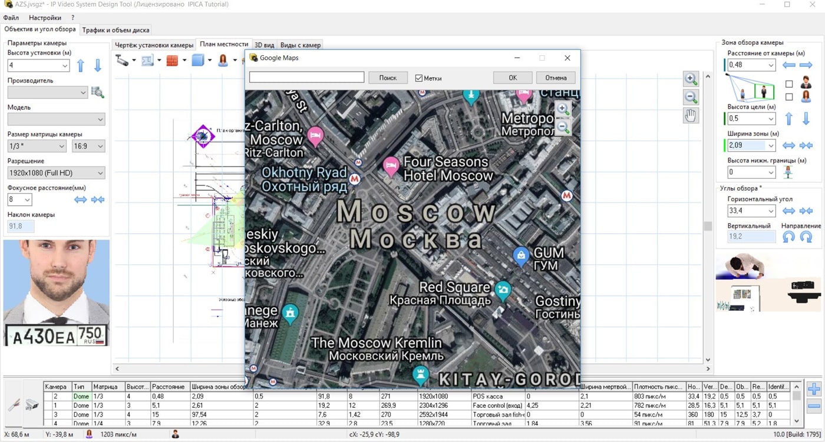This screenshot has width=825, height=442.
Task: Click zoom in magnifier on site plan
Action: pos(691,79)
